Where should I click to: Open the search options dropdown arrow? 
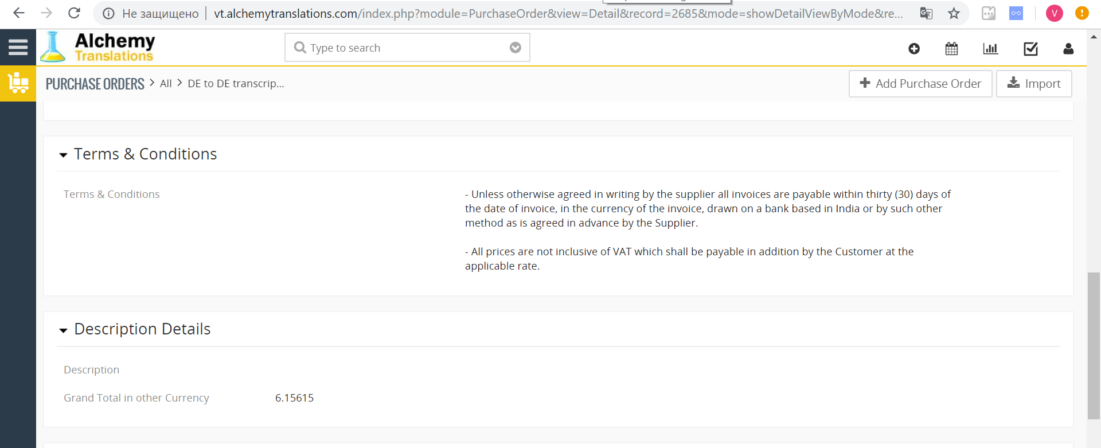click(515, 48)
